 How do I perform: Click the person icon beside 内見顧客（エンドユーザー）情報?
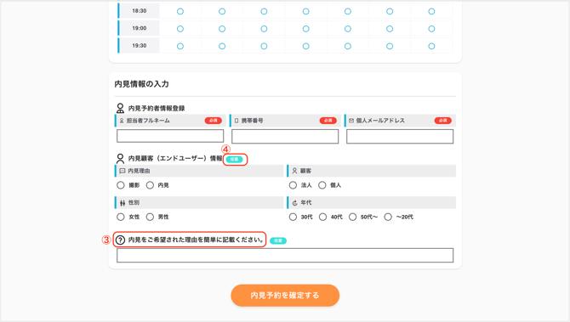(x=120, y=158)
